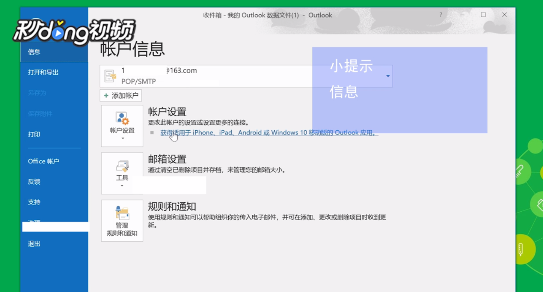The height and width of the screenshot is (292, 543).
Task: Click the 打印 sidebar item
Action: click(34, 134)
